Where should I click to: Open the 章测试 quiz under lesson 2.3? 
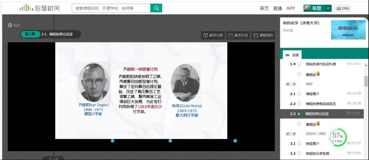[311, 124]
